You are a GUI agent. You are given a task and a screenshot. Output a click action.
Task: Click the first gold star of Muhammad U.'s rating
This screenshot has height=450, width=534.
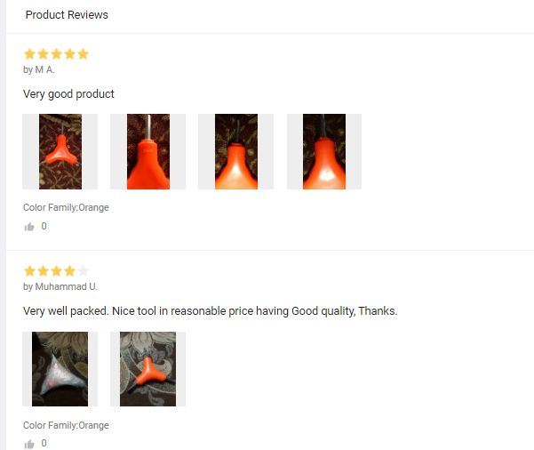coord(30,271)
